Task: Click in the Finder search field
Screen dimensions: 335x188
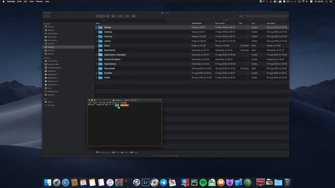Action: 266,16
